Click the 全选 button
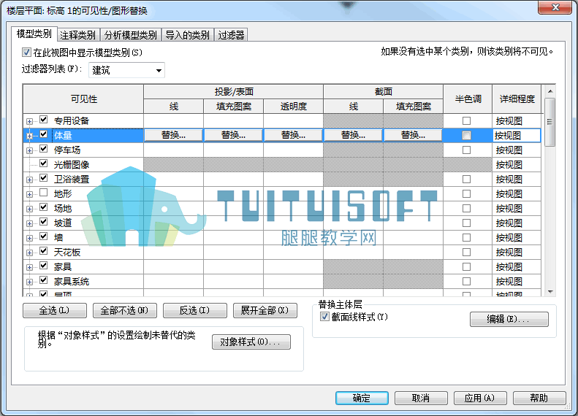 tap(55, 310)
